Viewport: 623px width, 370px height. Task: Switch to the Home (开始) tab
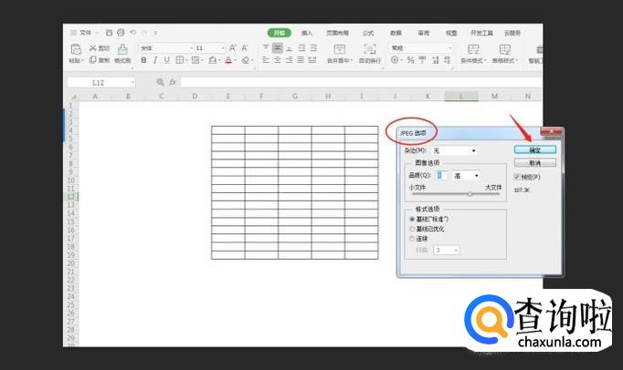(279, 33)
